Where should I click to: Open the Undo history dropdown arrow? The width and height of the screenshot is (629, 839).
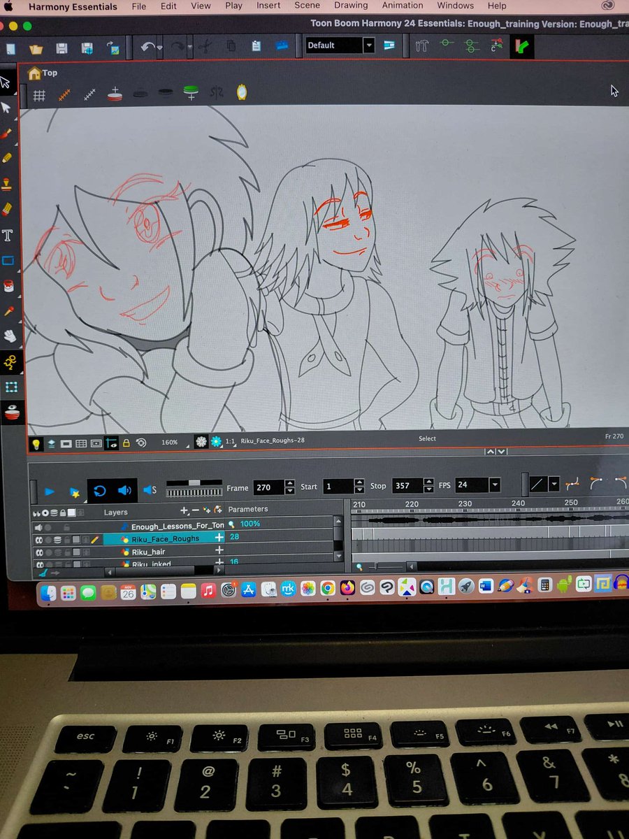coord(160,48)
